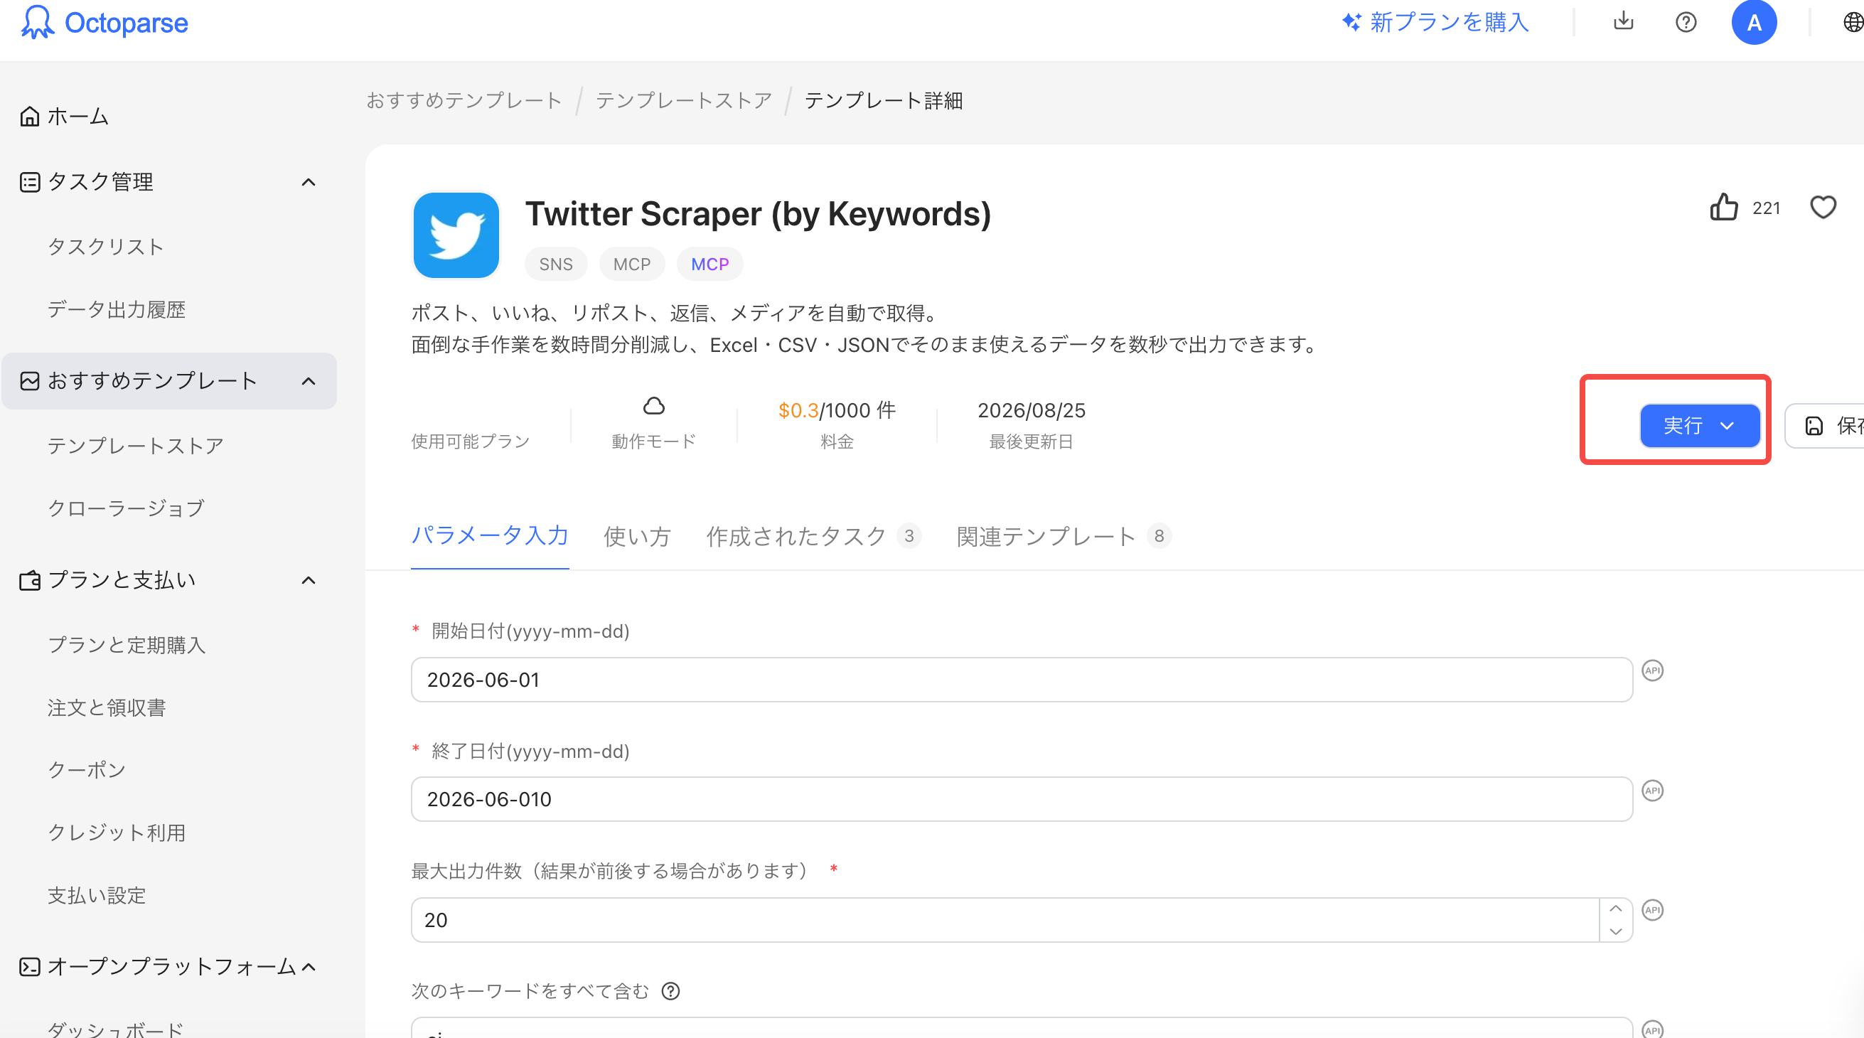Decrease 最大出力件数 with down arrow
The height and width of the screenshot is (1038, 1864).
click(x=1615, y=931)
